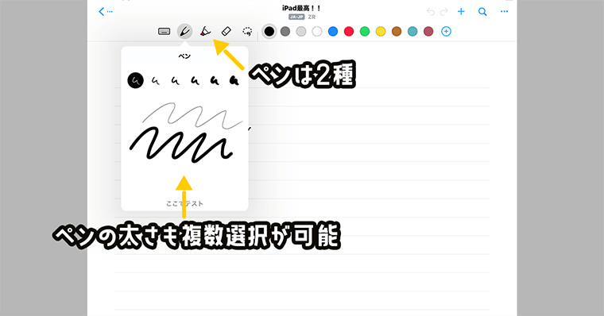The width and height of the screenshot is (604, 316).
Task: Add a new page with plus icon
Action: coord(461,12)
